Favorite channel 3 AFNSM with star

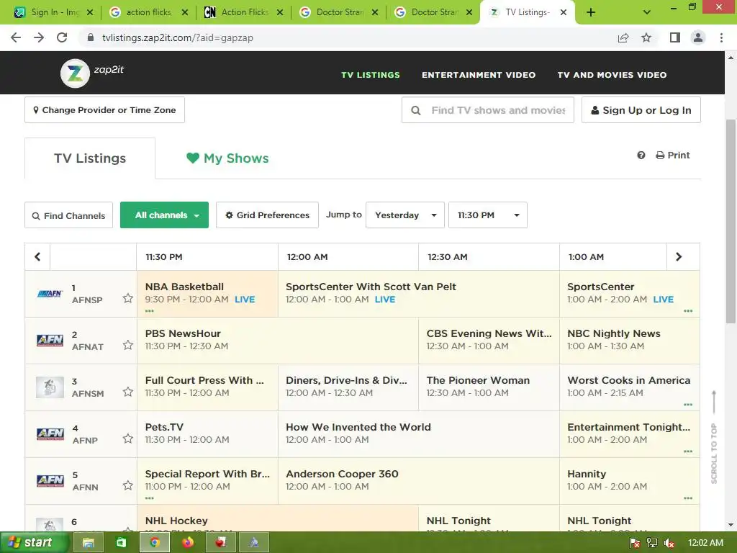(x=128, y=392)
